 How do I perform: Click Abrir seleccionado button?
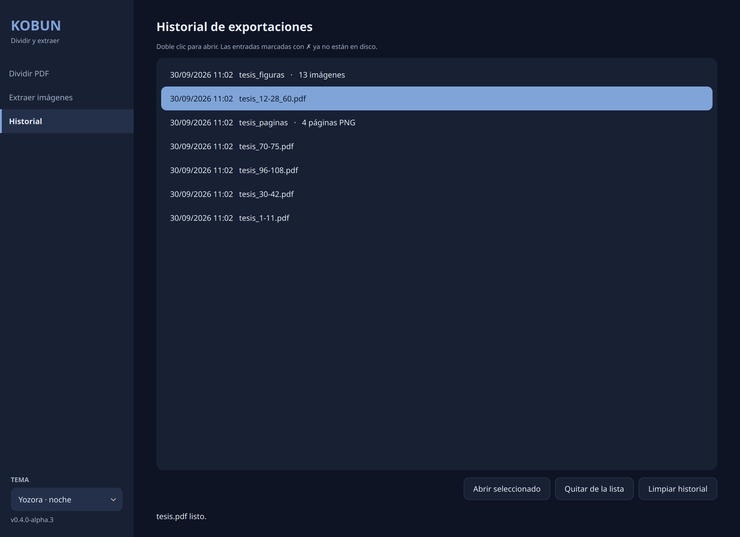(507, 489)
